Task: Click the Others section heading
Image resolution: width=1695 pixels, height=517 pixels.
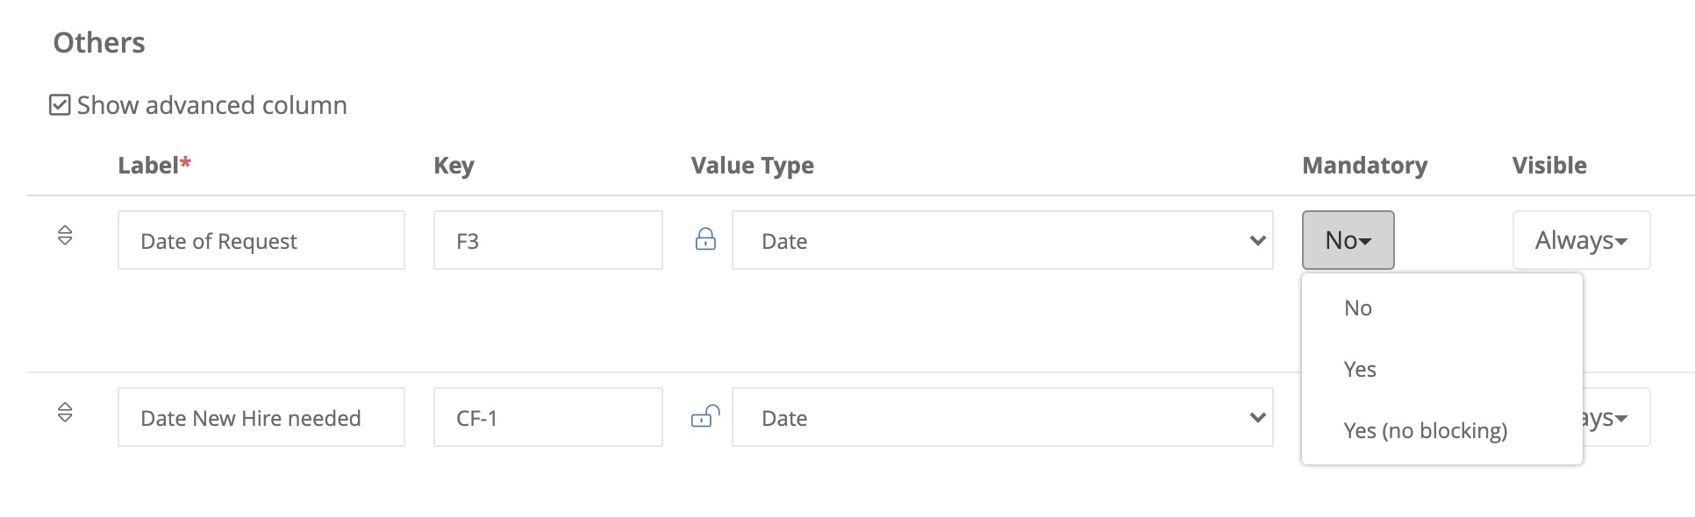Action: click(99, 41)
